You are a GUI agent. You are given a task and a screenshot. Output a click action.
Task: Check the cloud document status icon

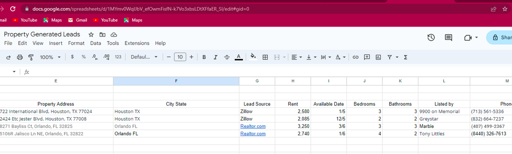point(114,34)
